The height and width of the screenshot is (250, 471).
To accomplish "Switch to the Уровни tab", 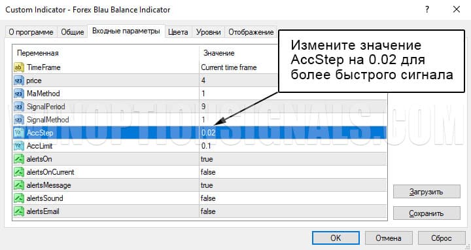I will pos(209,32).
